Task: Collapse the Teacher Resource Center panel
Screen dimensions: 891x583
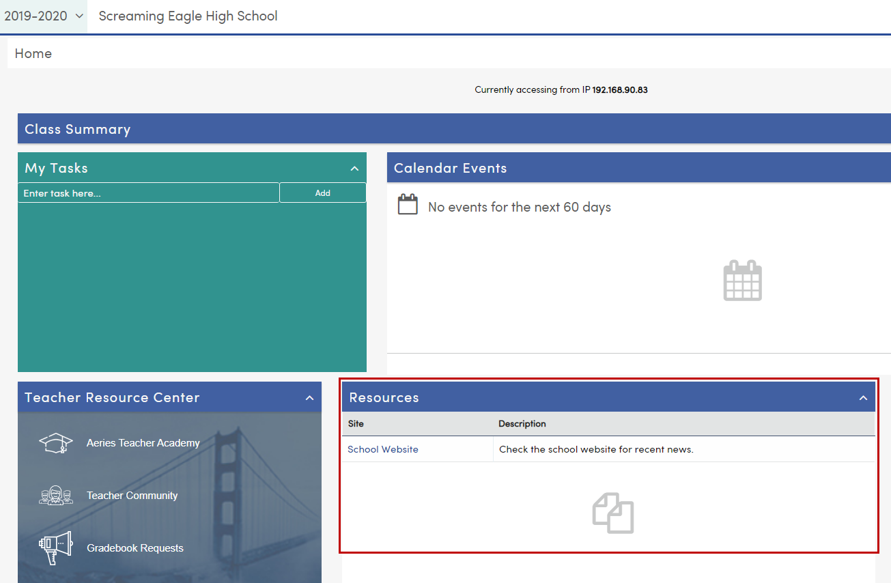Action: (x=311, y=397)
